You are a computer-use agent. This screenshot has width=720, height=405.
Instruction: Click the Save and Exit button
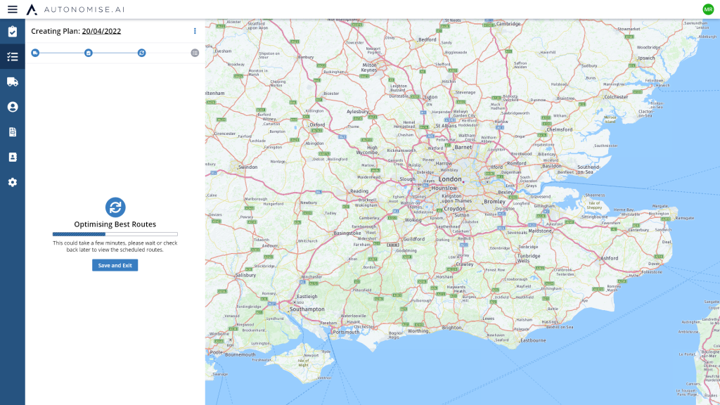(115, 265)
